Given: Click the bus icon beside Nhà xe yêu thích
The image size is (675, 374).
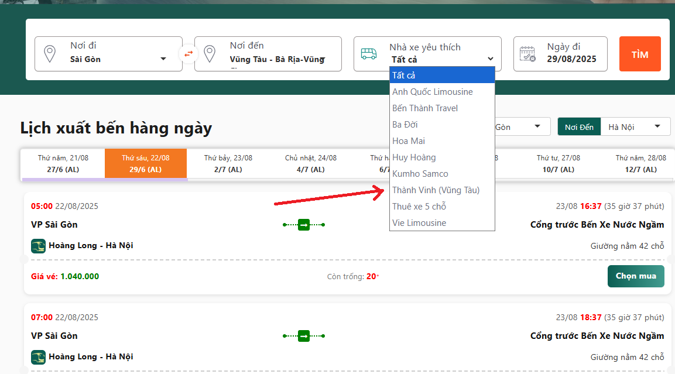Looking at the screenshot, I should click(368, 54).
